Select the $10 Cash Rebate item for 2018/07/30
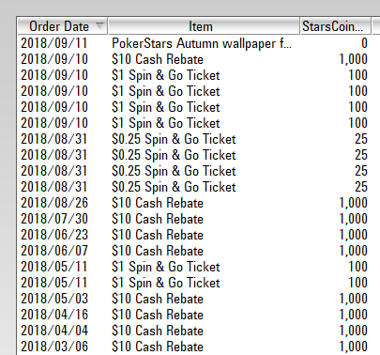Image resolution: width=380 pixels, height=355 pixels. pyautogui.click(x=158, y=219)
